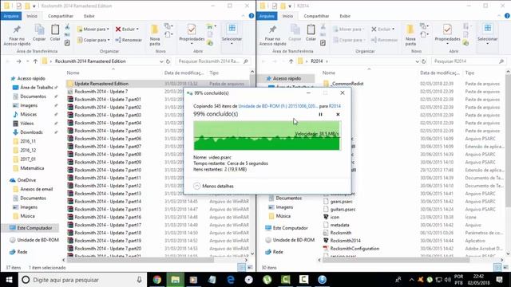Click the Pesquisar Rocksmith 2014 search box
This screenshot has height=287, width=511.
pyautogui.click(x=213, y=61)
